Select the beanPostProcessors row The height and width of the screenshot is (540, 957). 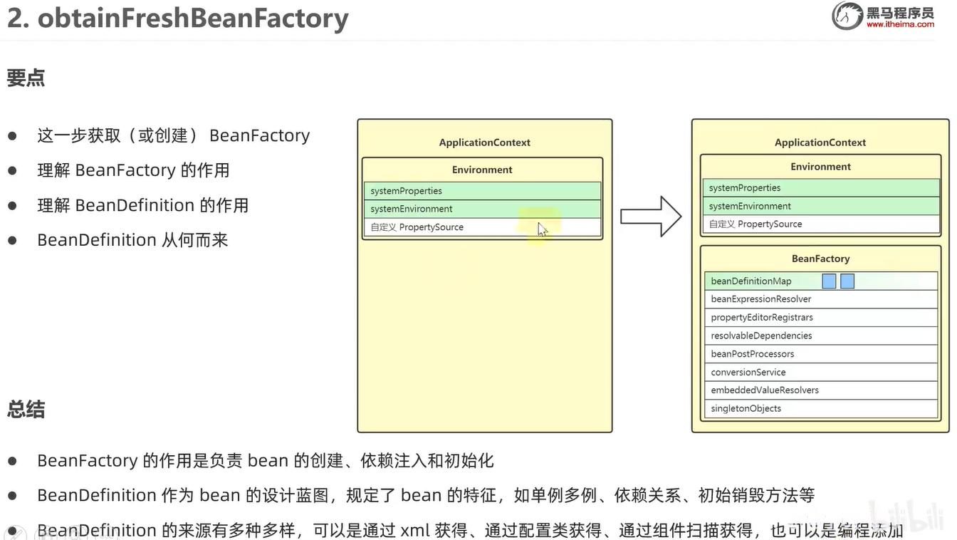pyautogui.click(x=752, y=354)
